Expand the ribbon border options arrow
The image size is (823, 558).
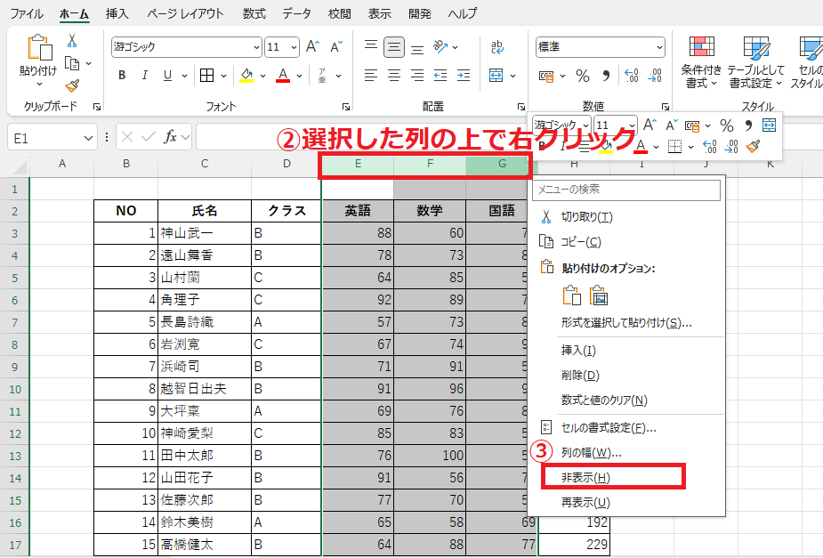tap(223, 77)
